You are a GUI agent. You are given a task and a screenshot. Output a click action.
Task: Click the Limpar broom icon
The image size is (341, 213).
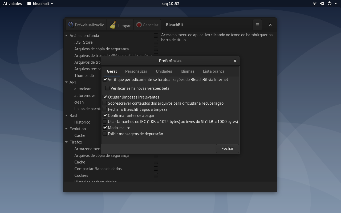[x=113, y=25]
